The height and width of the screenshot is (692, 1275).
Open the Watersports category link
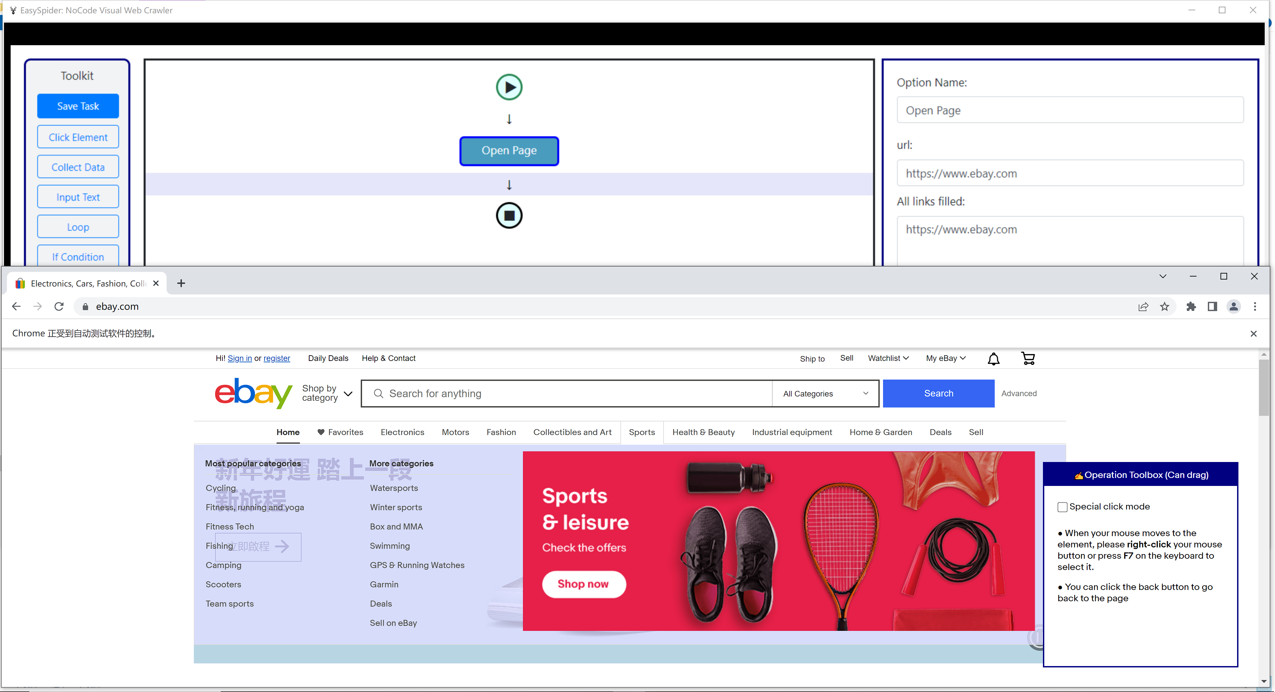[394, 488]
